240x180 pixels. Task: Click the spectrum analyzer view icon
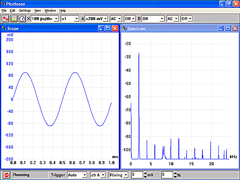(14, 18)
